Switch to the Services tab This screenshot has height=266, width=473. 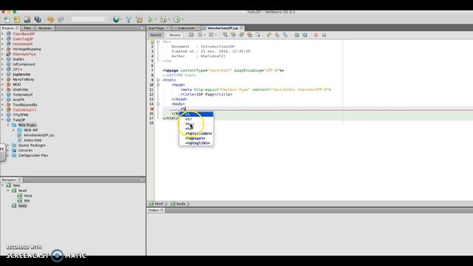[44, 28]
